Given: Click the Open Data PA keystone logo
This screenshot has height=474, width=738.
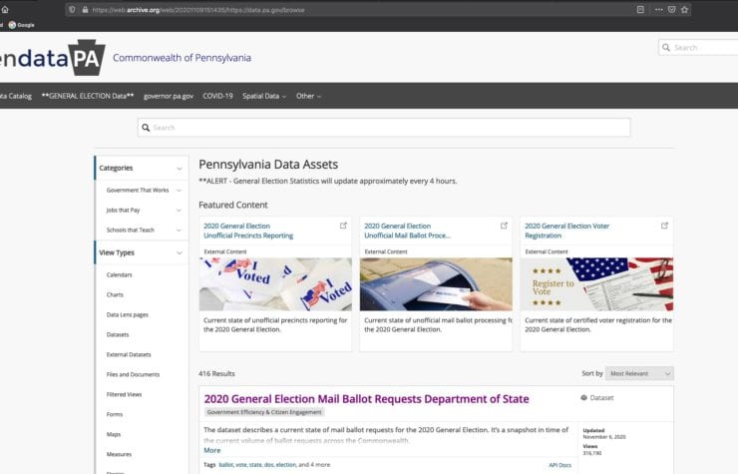Looking at the screenshot, I should tap(87, 58).
